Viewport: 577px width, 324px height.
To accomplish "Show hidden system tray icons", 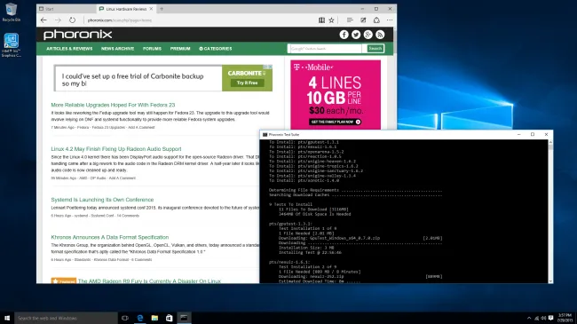I will [x=529, y=318].
